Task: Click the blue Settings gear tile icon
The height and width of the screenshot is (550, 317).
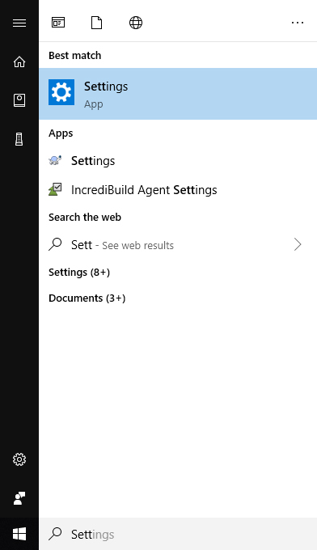Action: tap(61, 92)
